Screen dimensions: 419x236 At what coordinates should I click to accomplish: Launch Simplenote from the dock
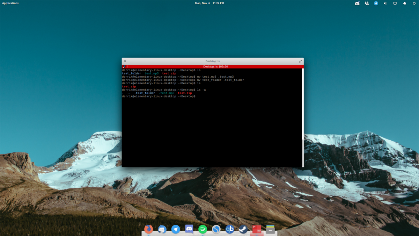[x=216, y=229]
